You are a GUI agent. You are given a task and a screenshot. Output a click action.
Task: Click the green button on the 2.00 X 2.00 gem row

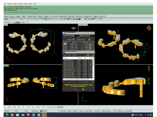(90, 44)
